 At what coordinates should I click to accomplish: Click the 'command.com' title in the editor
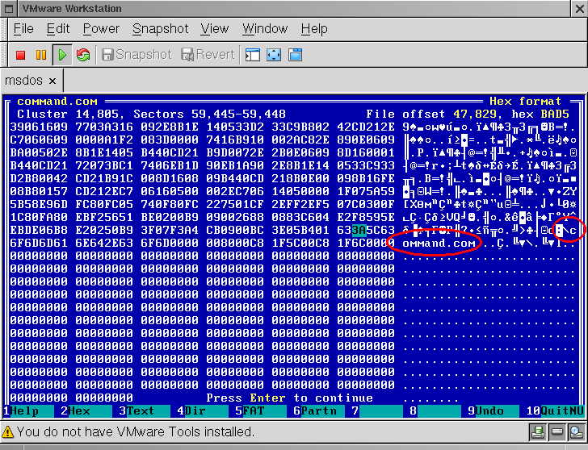pyautogui.click(x=57, y=102)
